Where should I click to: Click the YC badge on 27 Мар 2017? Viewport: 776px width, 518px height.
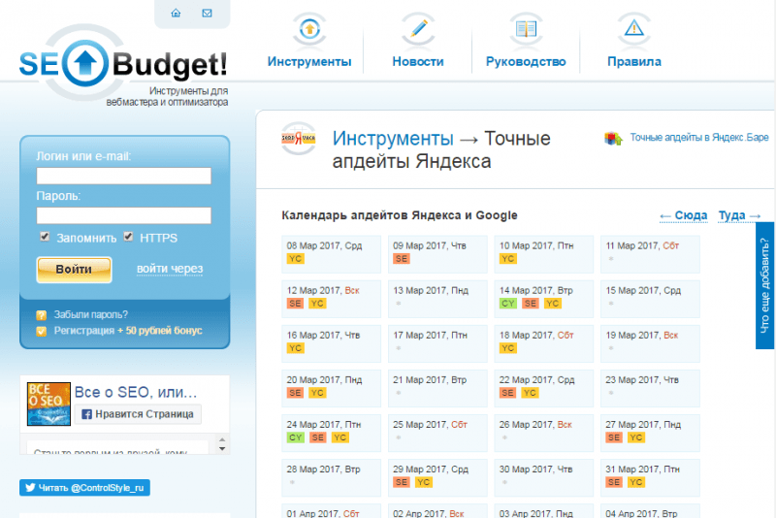(x=636, y=437)
